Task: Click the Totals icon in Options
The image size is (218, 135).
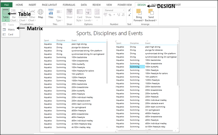Action: coord(97,12)
